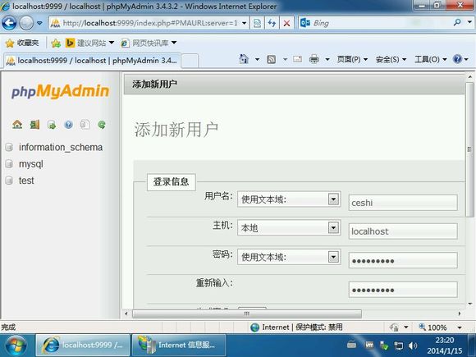
Task: Click the IE Home toolbar icon
Action: pyautogui.click(x=244, y=59)
